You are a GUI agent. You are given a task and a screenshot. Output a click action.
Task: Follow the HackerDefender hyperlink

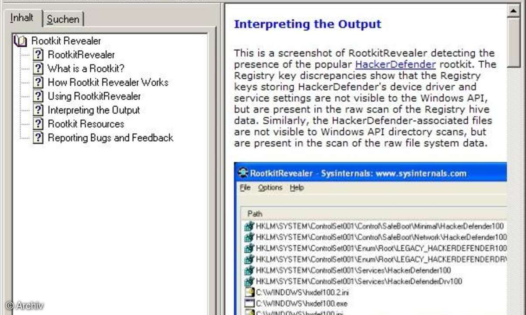395,65
